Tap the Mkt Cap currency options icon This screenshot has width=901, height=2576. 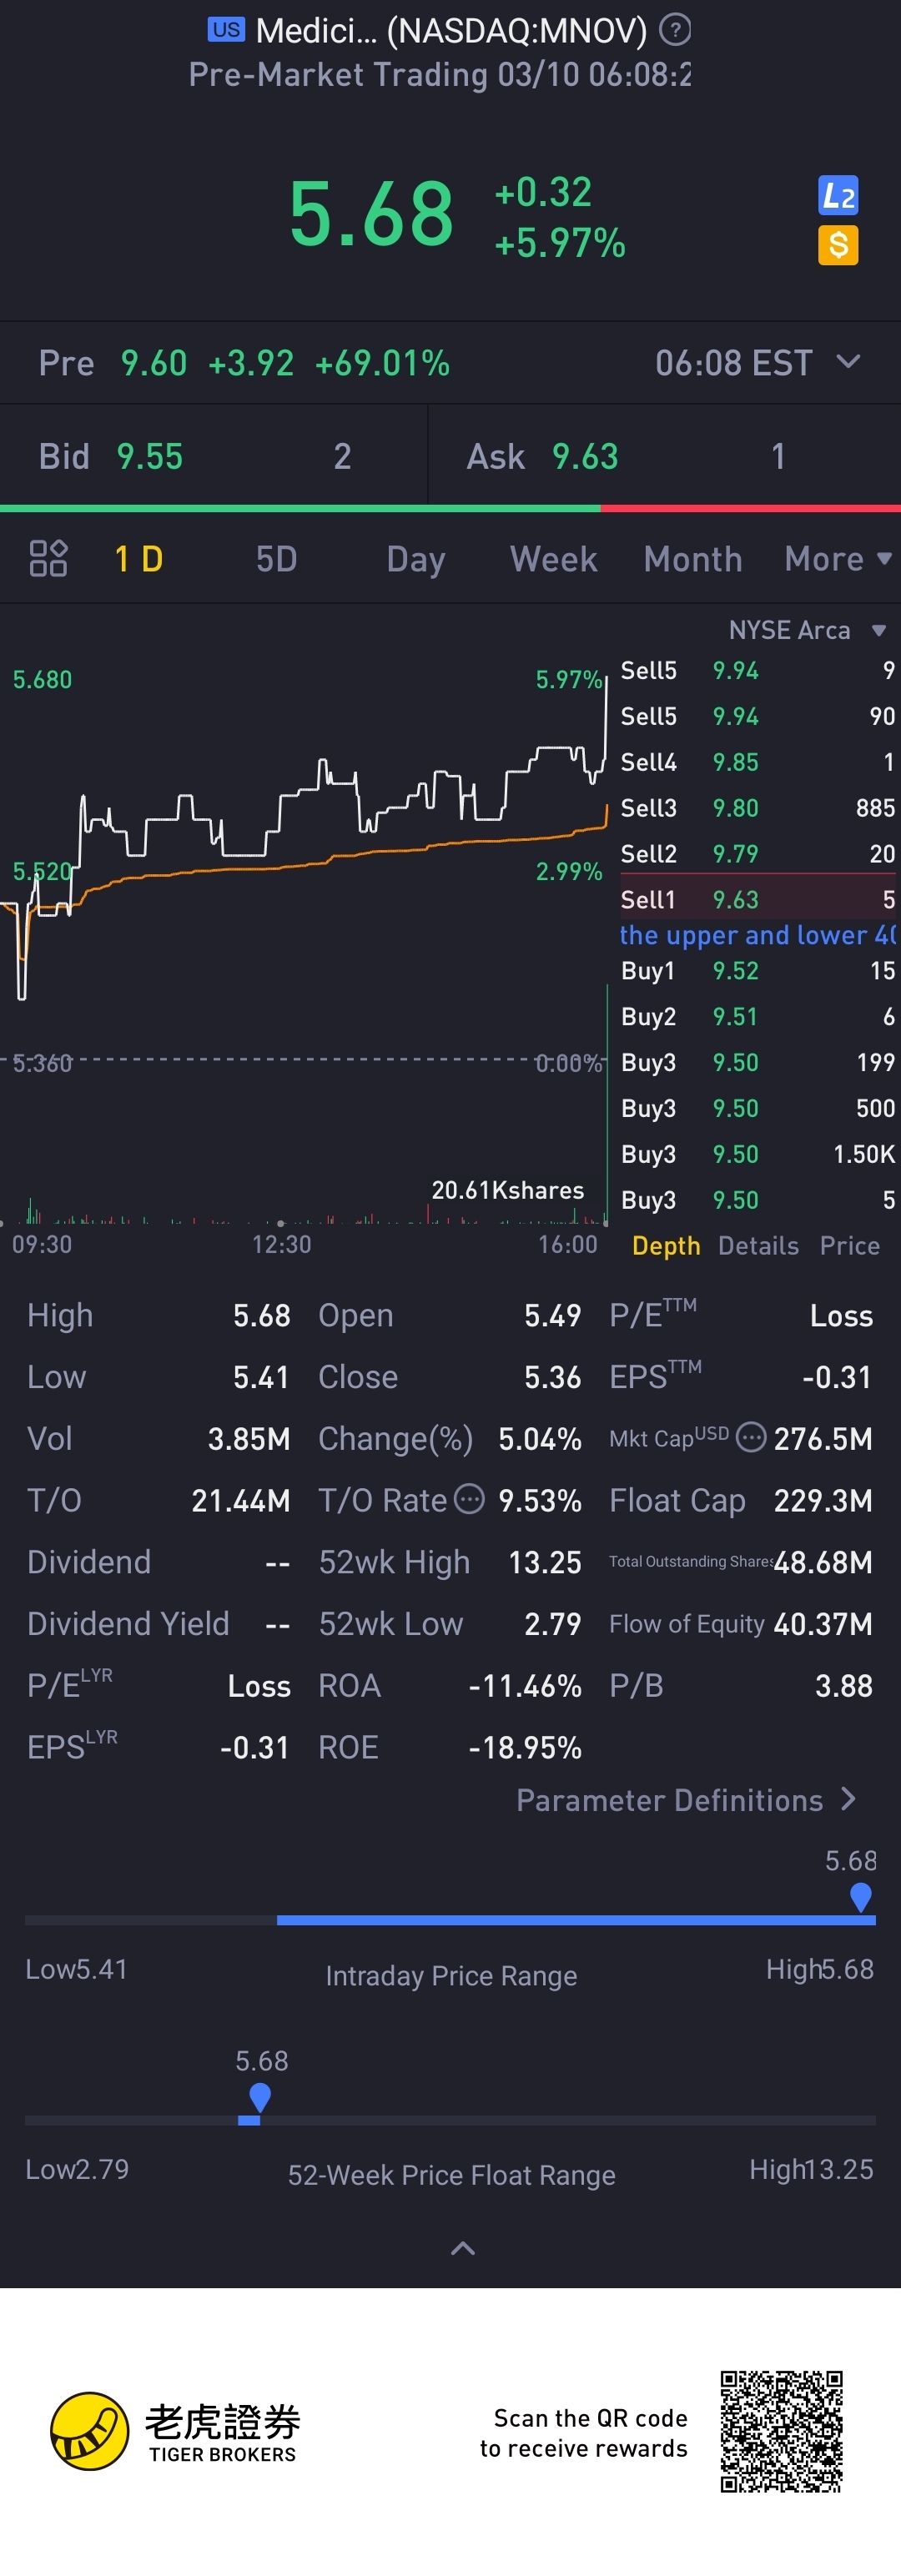751,1438
